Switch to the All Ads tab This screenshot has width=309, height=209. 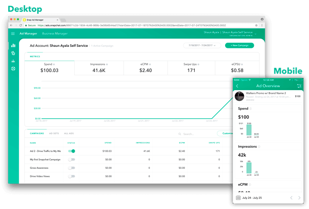point(69,133)
